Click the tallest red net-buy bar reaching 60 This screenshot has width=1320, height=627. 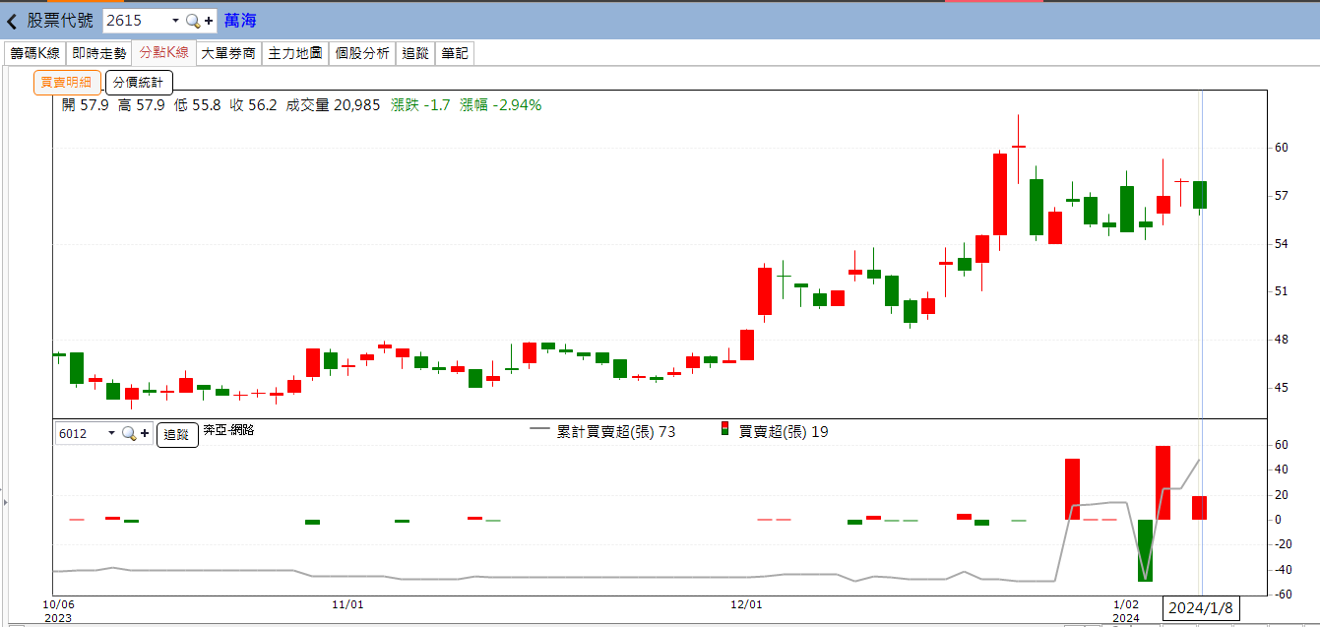(1163, 482)
